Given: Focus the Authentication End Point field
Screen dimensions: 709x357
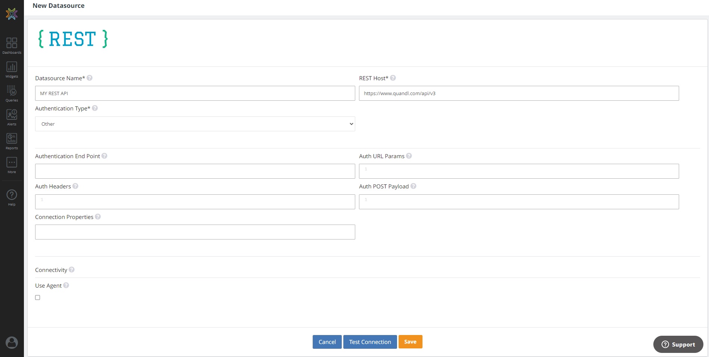Looking at the screenshot, I should [195, 171].
